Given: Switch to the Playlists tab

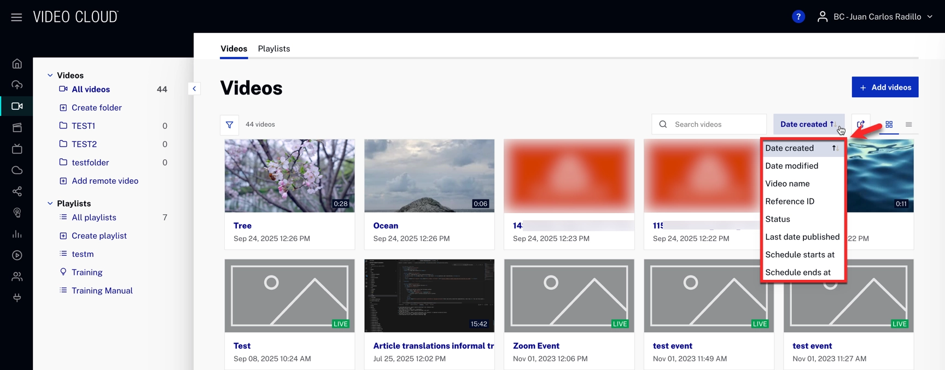Looking at the screenshot, I should tap(273, 49).
